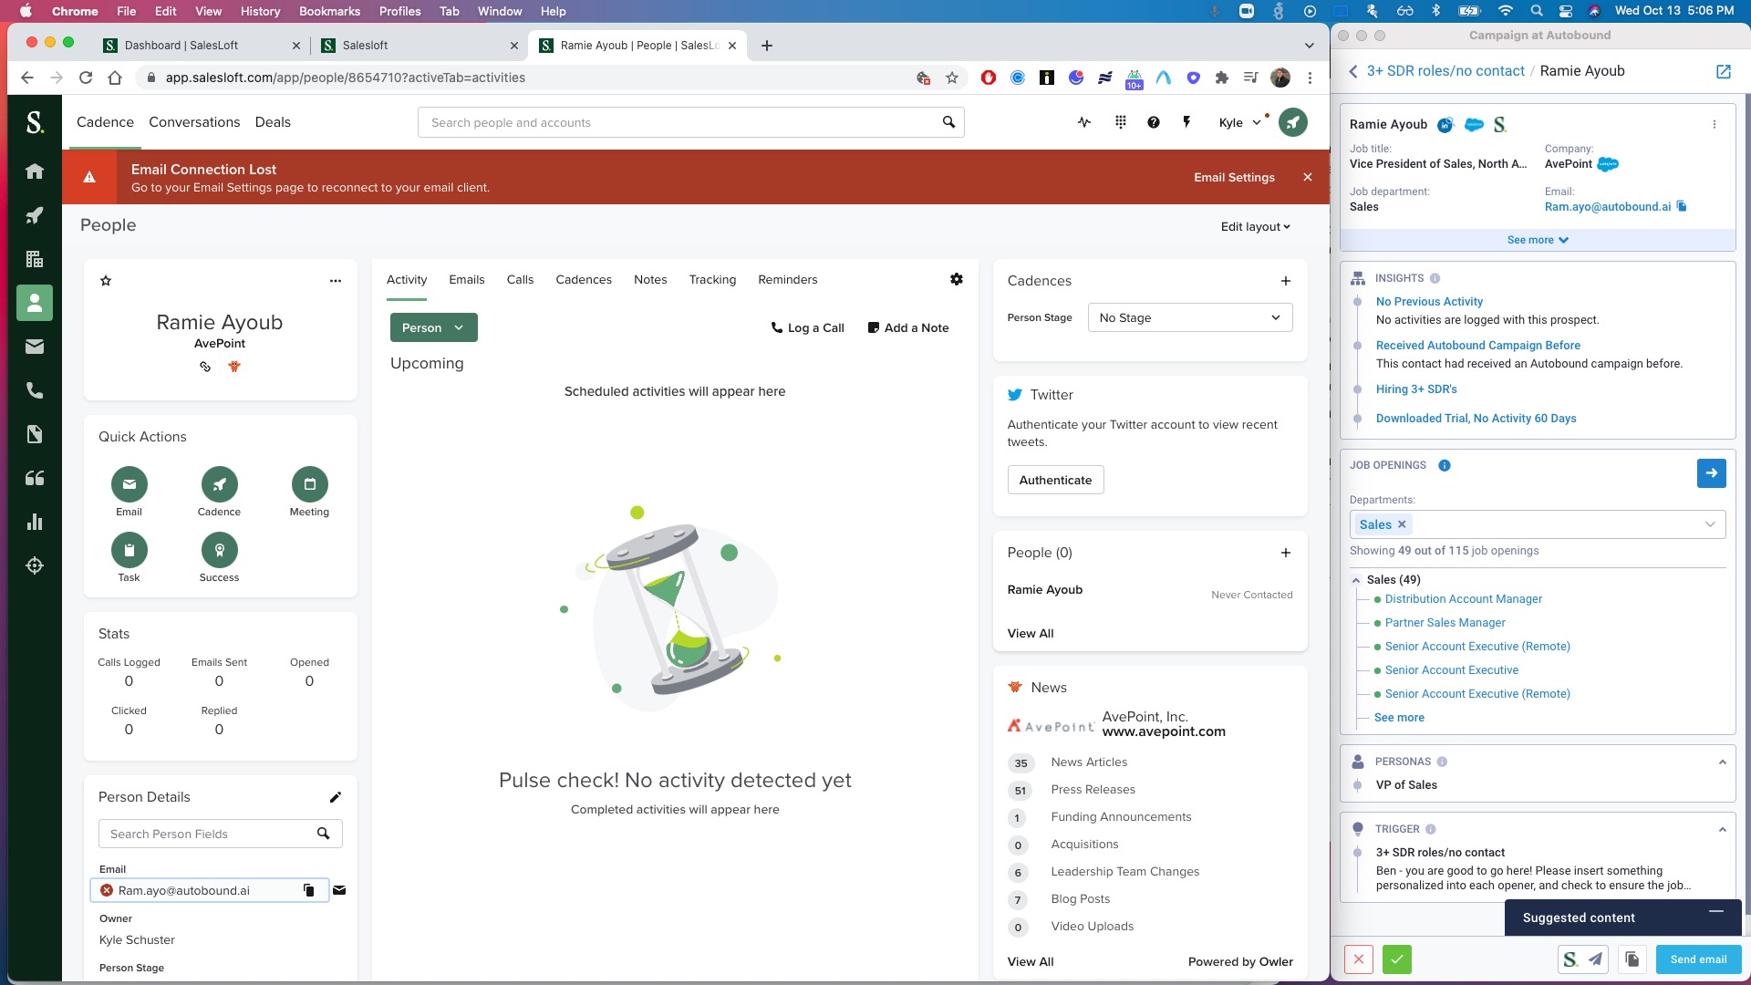Remove the Sales department filter tag
The height and width of the screenshot is (985, 1751).
(1402, 524)
